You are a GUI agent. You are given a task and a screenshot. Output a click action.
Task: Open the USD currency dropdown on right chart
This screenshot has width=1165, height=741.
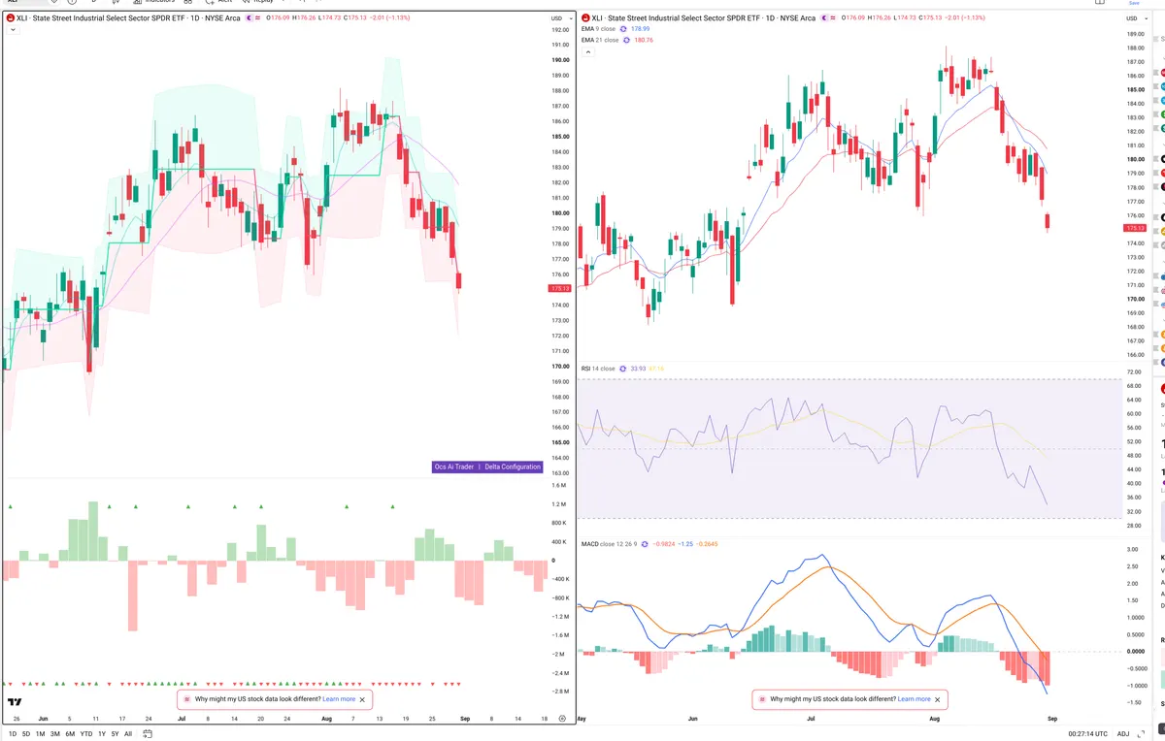pos(1135,18)
